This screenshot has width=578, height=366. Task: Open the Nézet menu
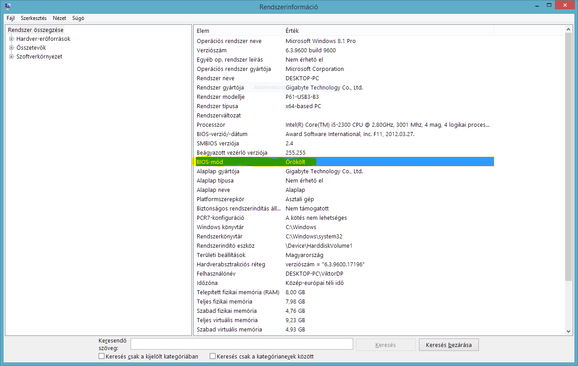click(x=60, y=18)
